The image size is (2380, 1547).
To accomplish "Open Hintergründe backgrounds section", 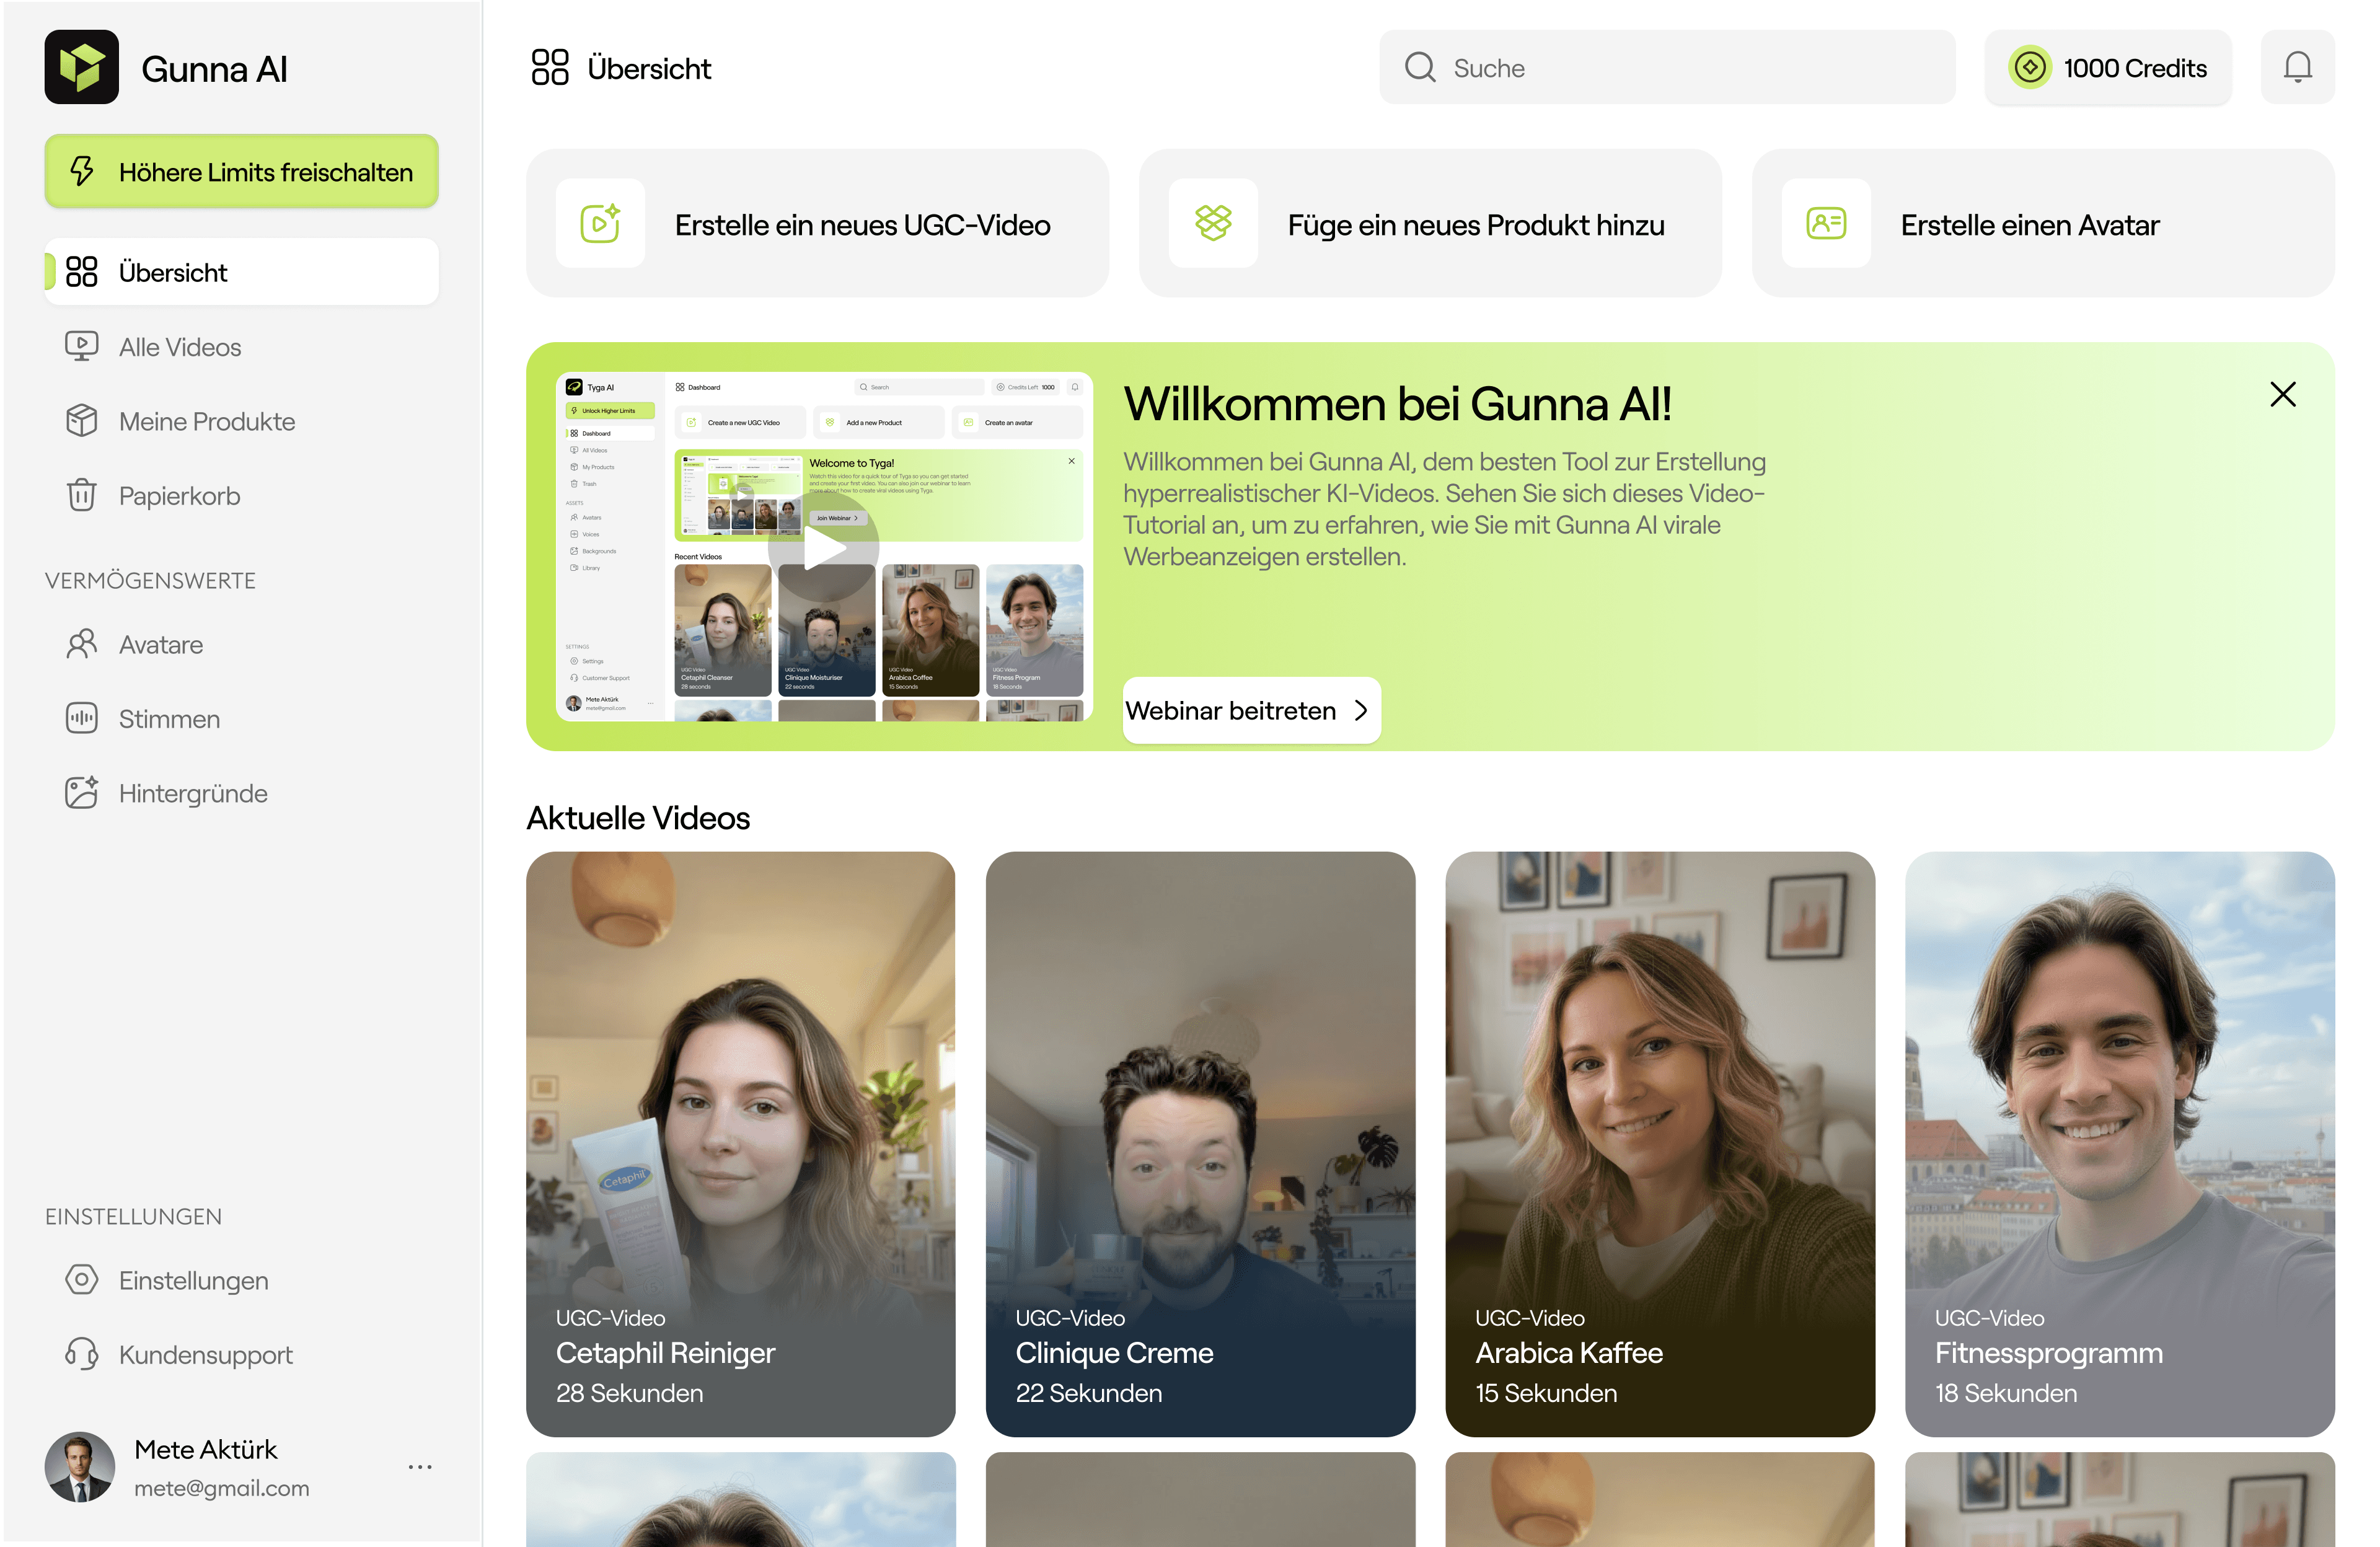I will pos(193,793).
